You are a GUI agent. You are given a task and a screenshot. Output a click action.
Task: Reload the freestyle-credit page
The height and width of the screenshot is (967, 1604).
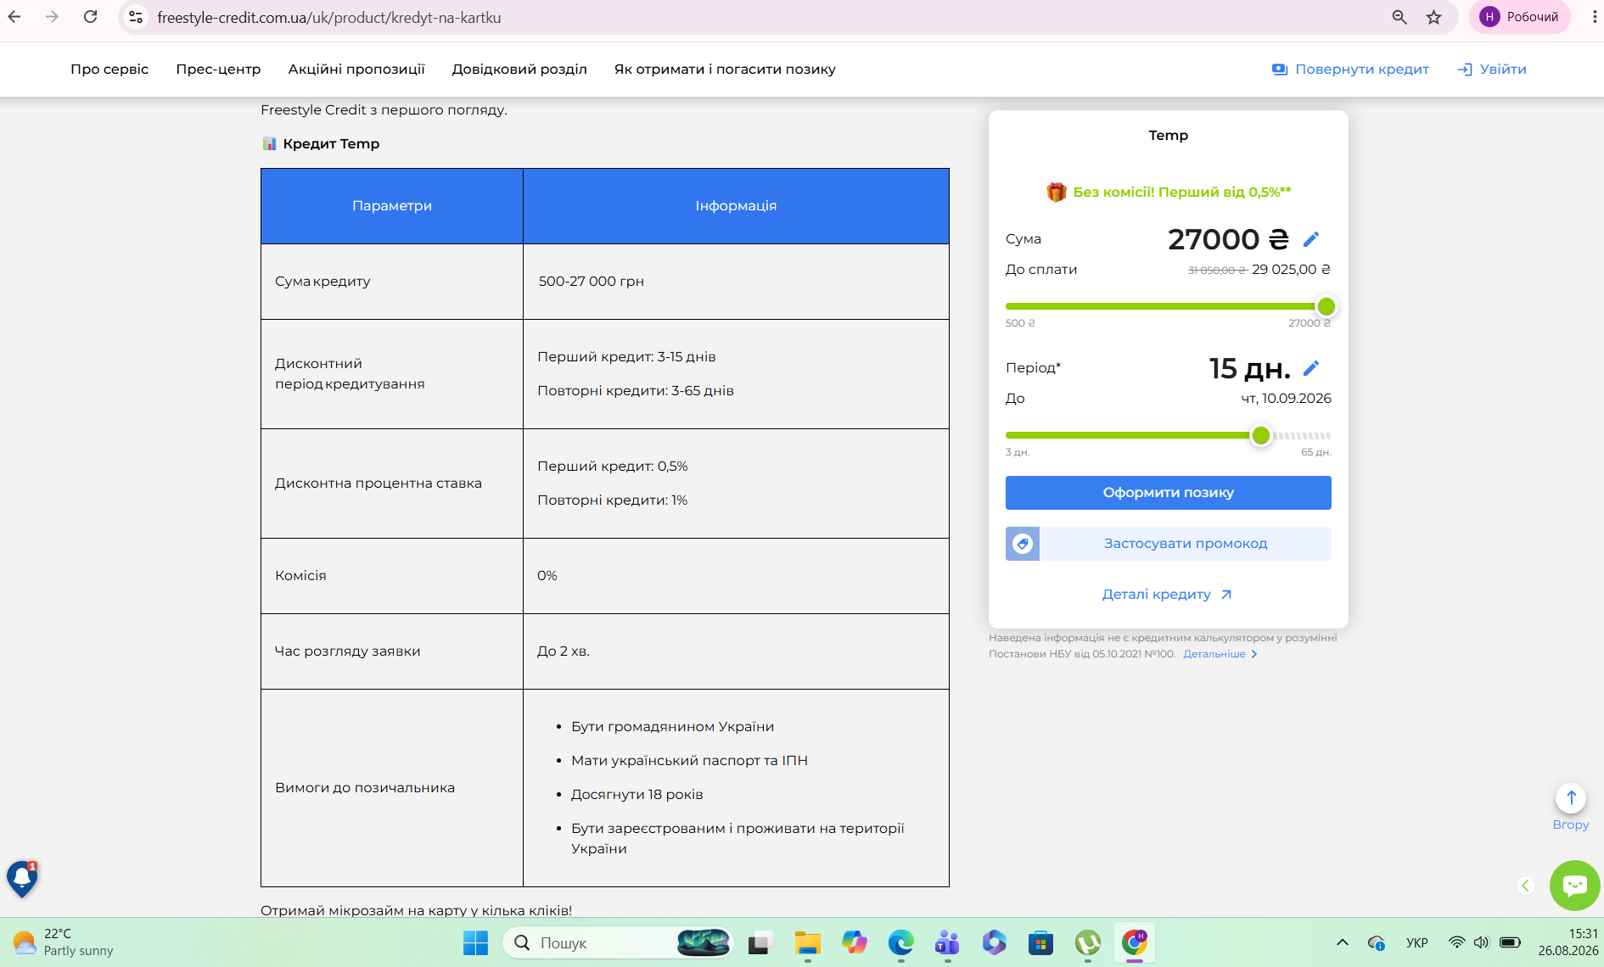[x=90, y=17]
